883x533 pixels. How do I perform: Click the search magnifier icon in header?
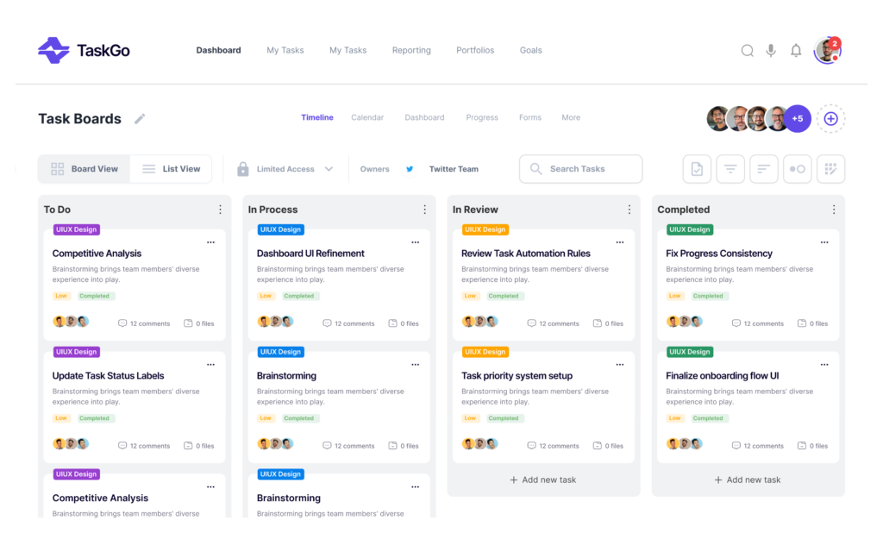747,51
